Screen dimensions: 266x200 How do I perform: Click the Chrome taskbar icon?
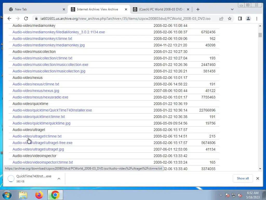click(55, 195)
